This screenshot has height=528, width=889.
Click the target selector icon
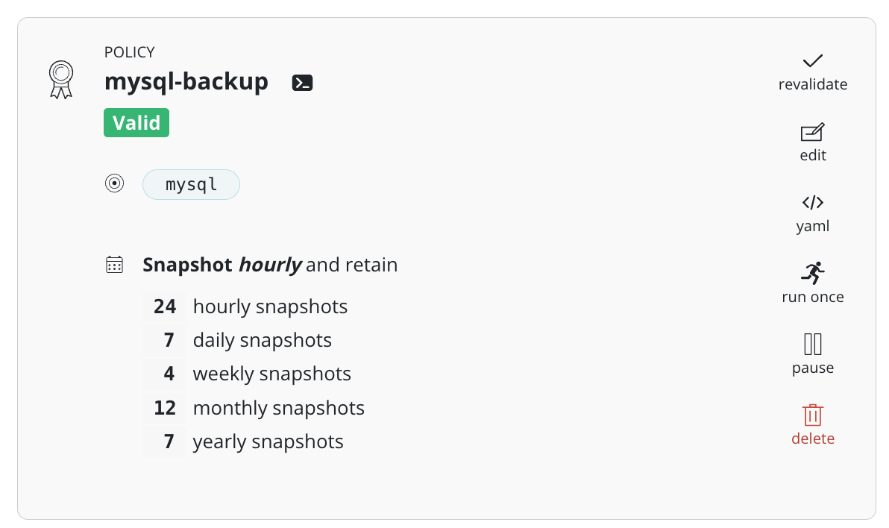click(x=114, y=183)
